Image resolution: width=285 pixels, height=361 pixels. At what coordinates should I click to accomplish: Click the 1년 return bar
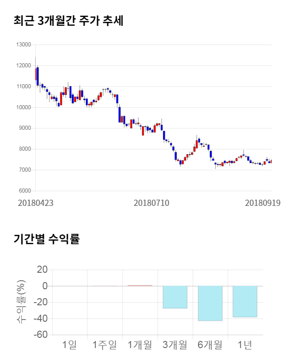[x=245, y=301]
